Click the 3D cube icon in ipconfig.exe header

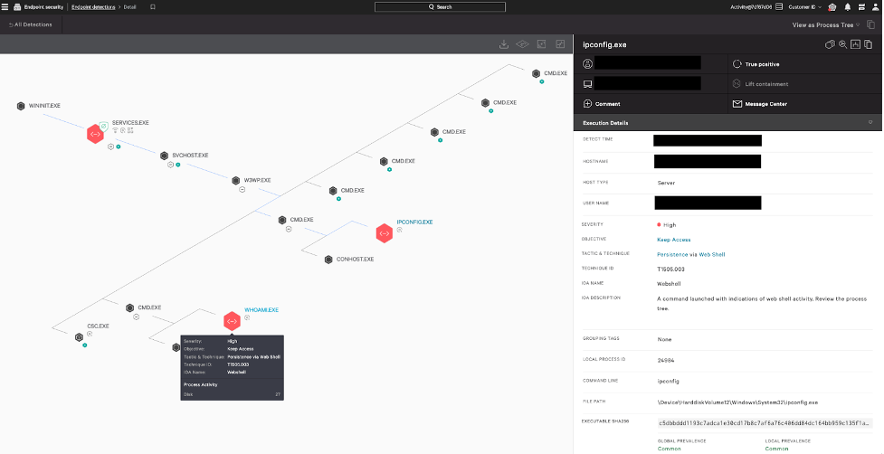click(830, 44)
